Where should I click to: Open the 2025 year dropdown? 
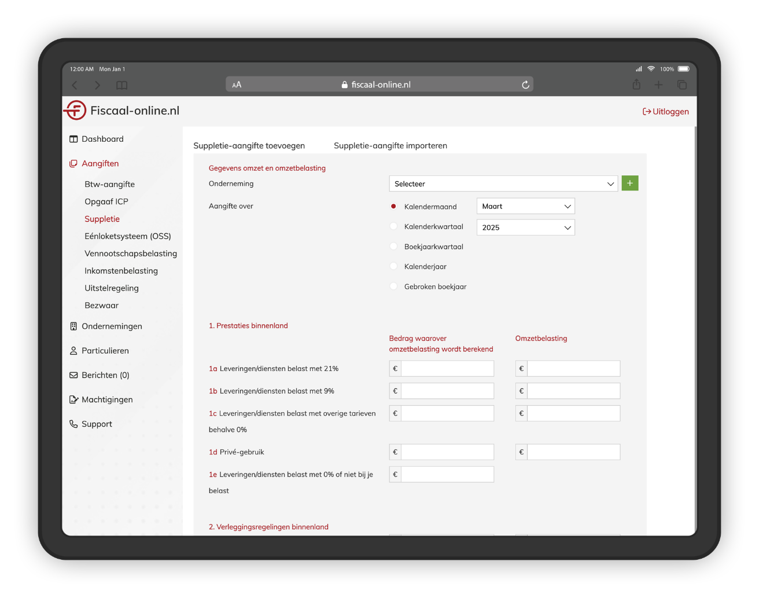pyautogui.click(x=525, y=228)
